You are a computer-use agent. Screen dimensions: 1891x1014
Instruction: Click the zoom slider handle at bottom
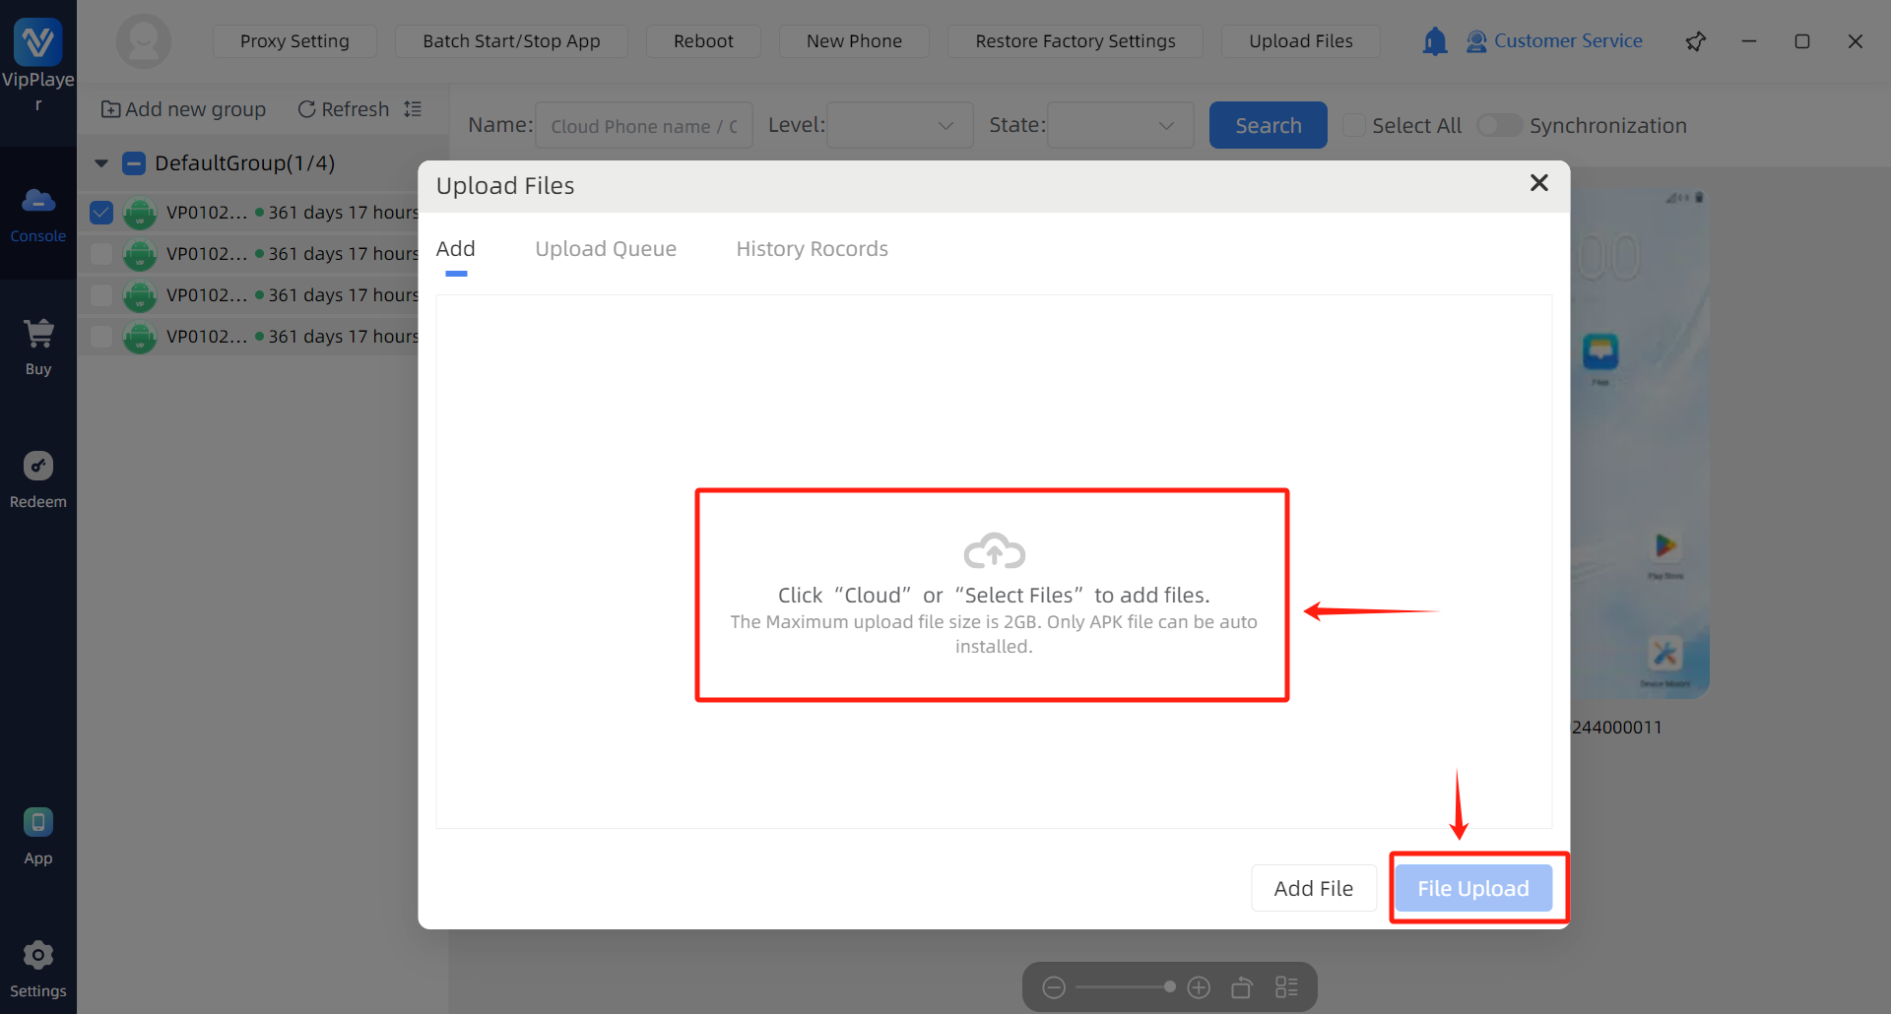coord(1169,986)
